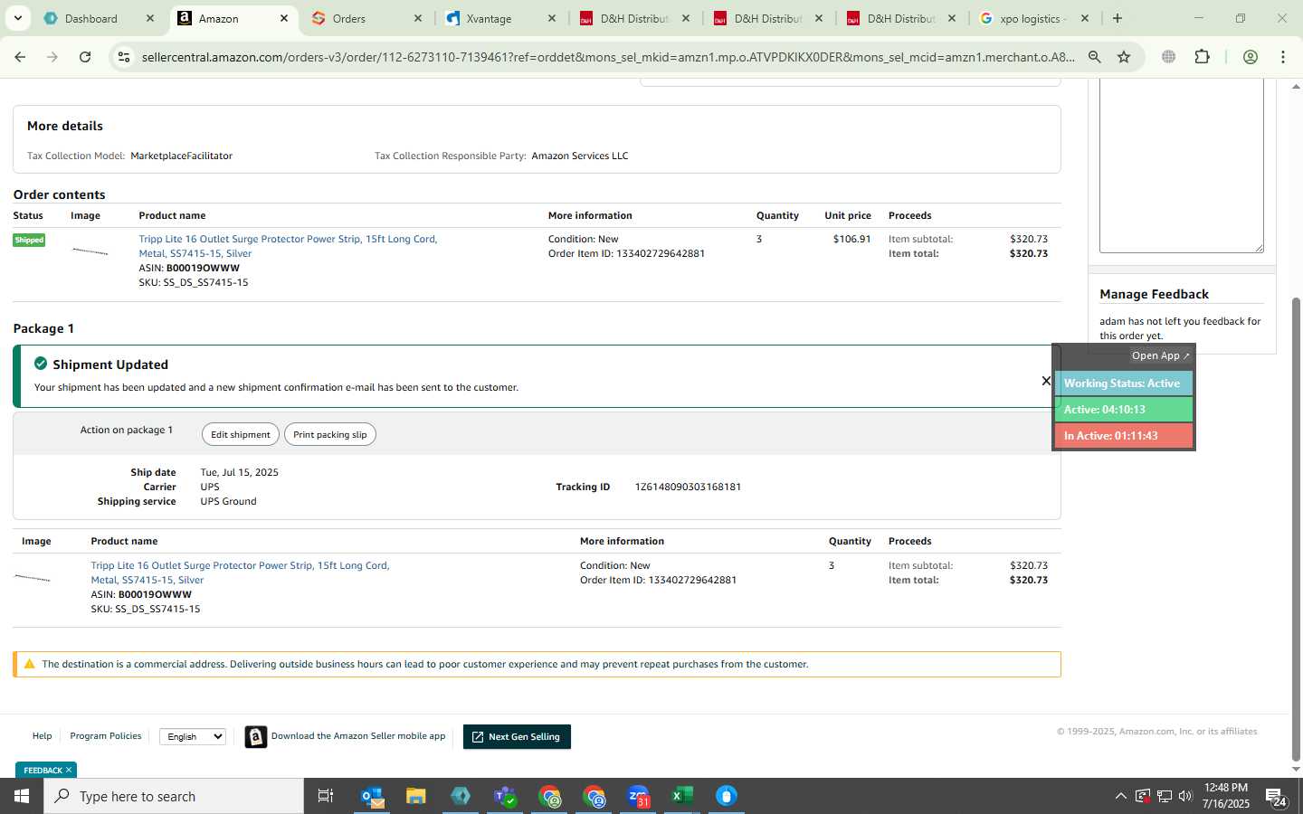Open Zoom from the taskbar
This screenshot has width=1303, height=814.
[638, 796]
